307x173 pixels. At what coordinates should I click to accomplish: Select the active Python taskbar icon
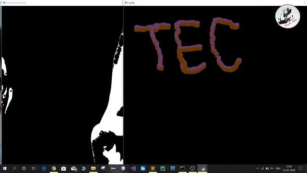pos(202,168)
